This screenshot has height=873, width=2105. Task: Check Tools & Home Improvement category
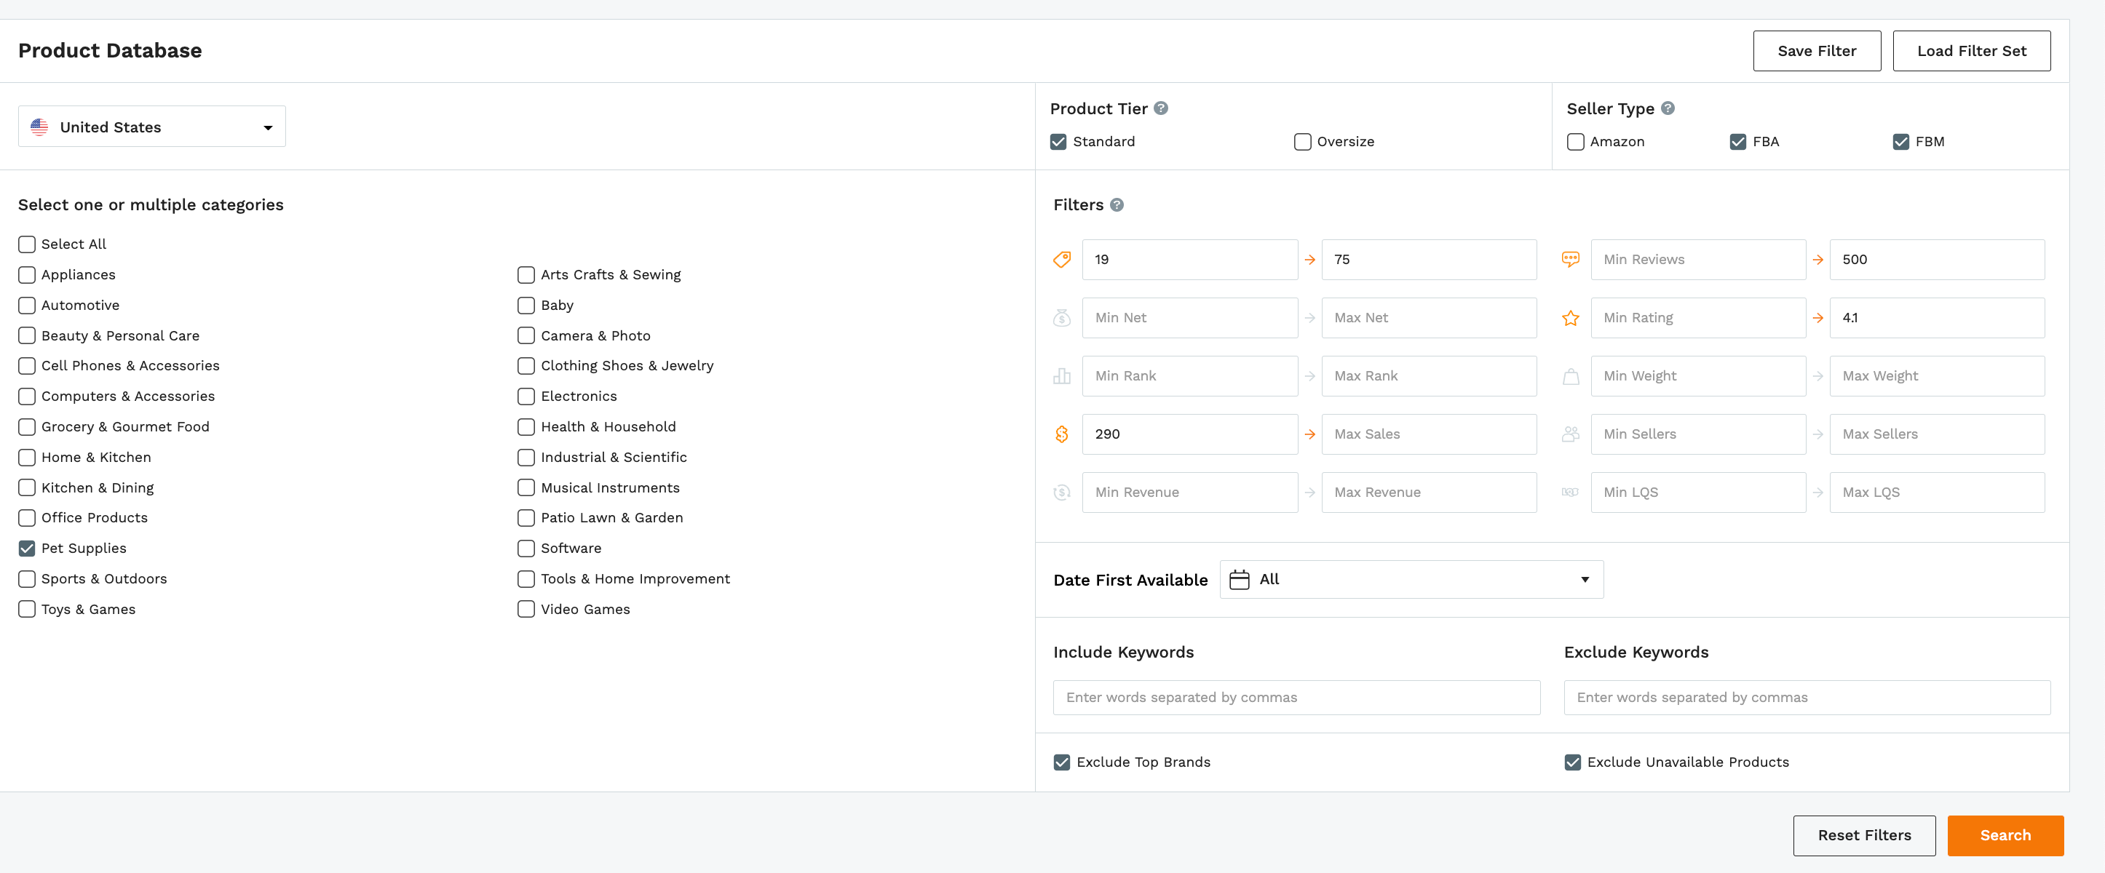[526, 579]
